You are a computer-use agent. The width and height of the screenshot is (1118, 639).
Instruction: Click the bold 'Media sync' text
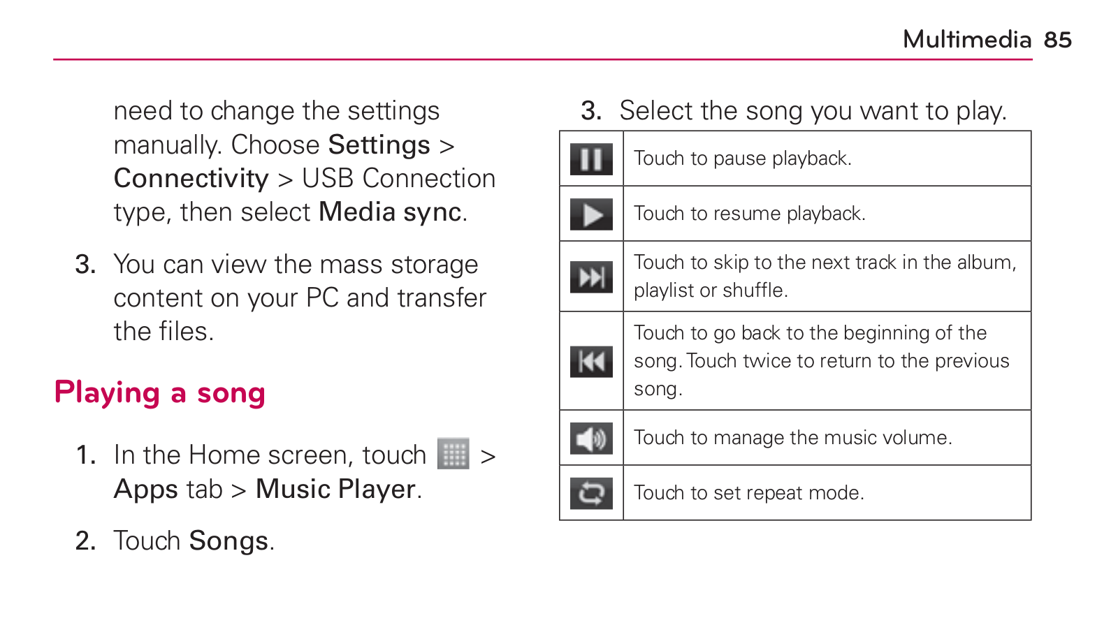[x=390, y=212]
